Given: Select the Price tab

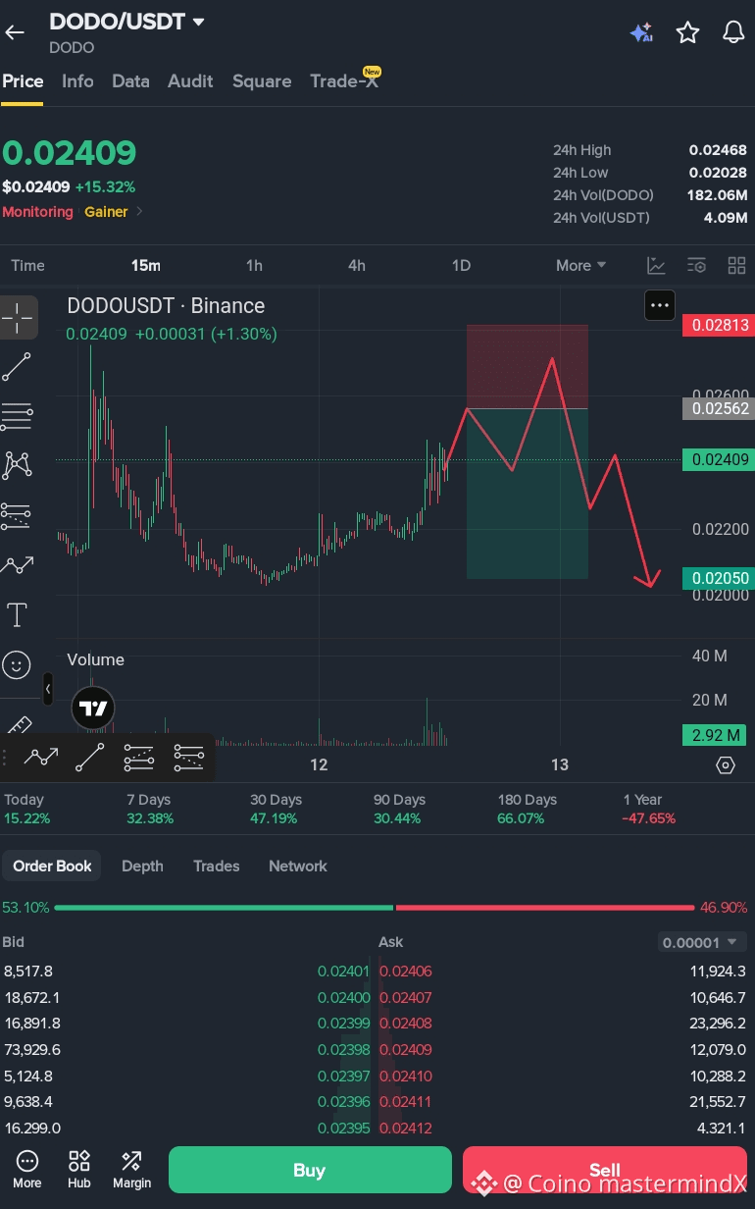Looking at the screenshot, I should (23, 81).
